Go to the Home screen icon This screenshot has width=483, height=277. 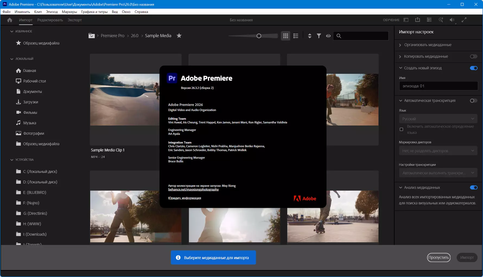pyautogui.click(x=10, y=20)
